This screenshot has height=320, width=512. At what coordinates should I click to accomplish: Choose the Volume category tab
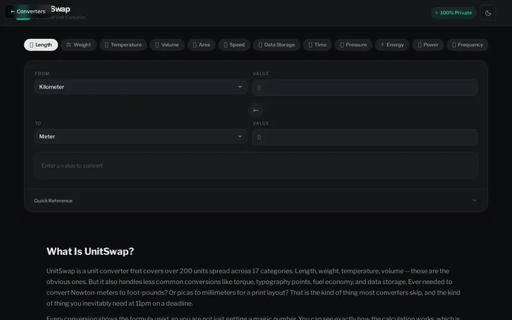(x=167, y=45)
